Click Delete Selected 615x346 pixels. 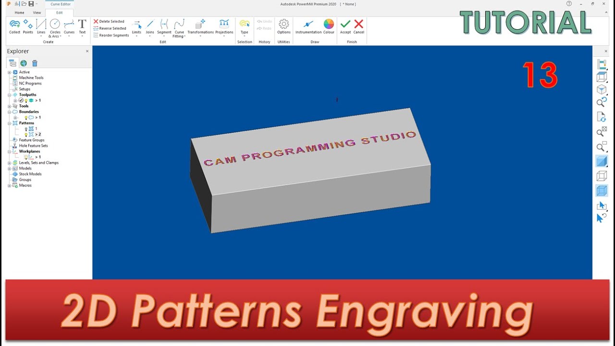[x=109, y=22]
